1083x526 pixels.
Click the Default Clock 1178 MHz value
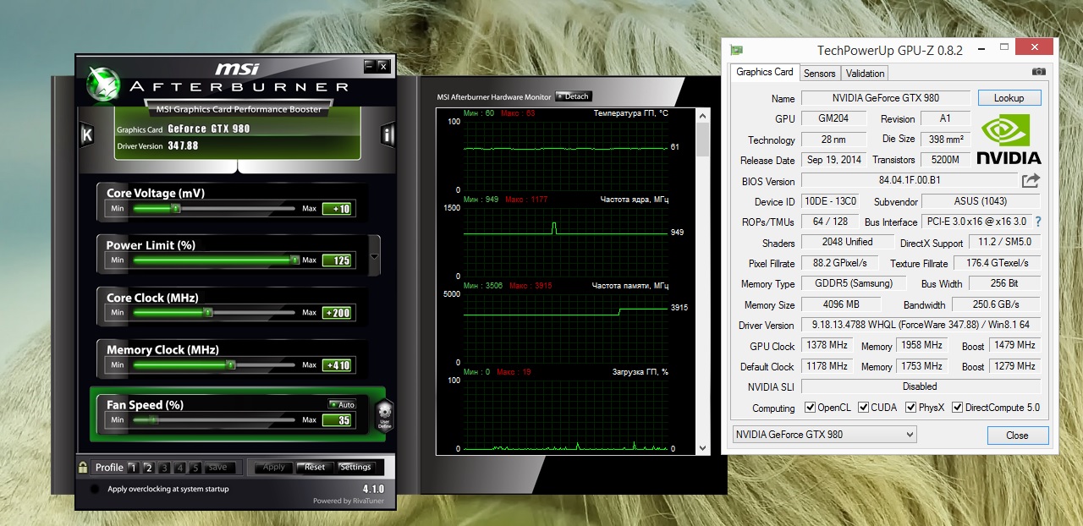(x=827, y=366)
